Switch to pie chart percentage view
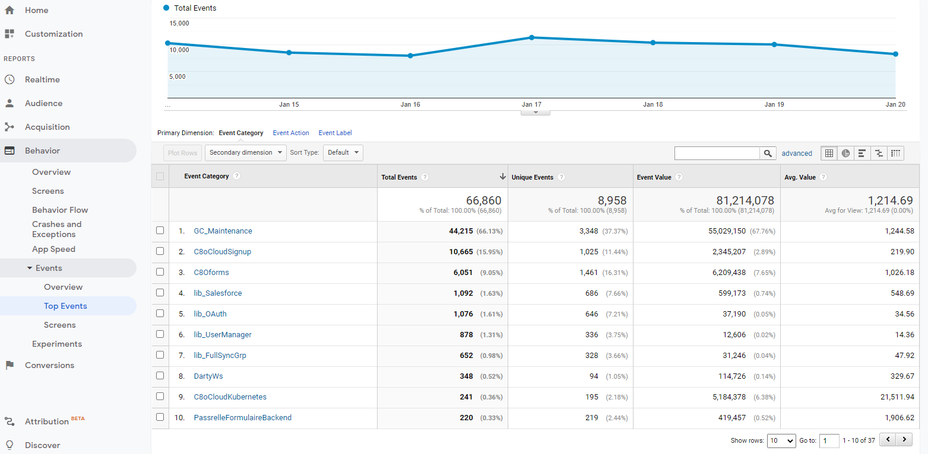 click(x=845, y=153)
